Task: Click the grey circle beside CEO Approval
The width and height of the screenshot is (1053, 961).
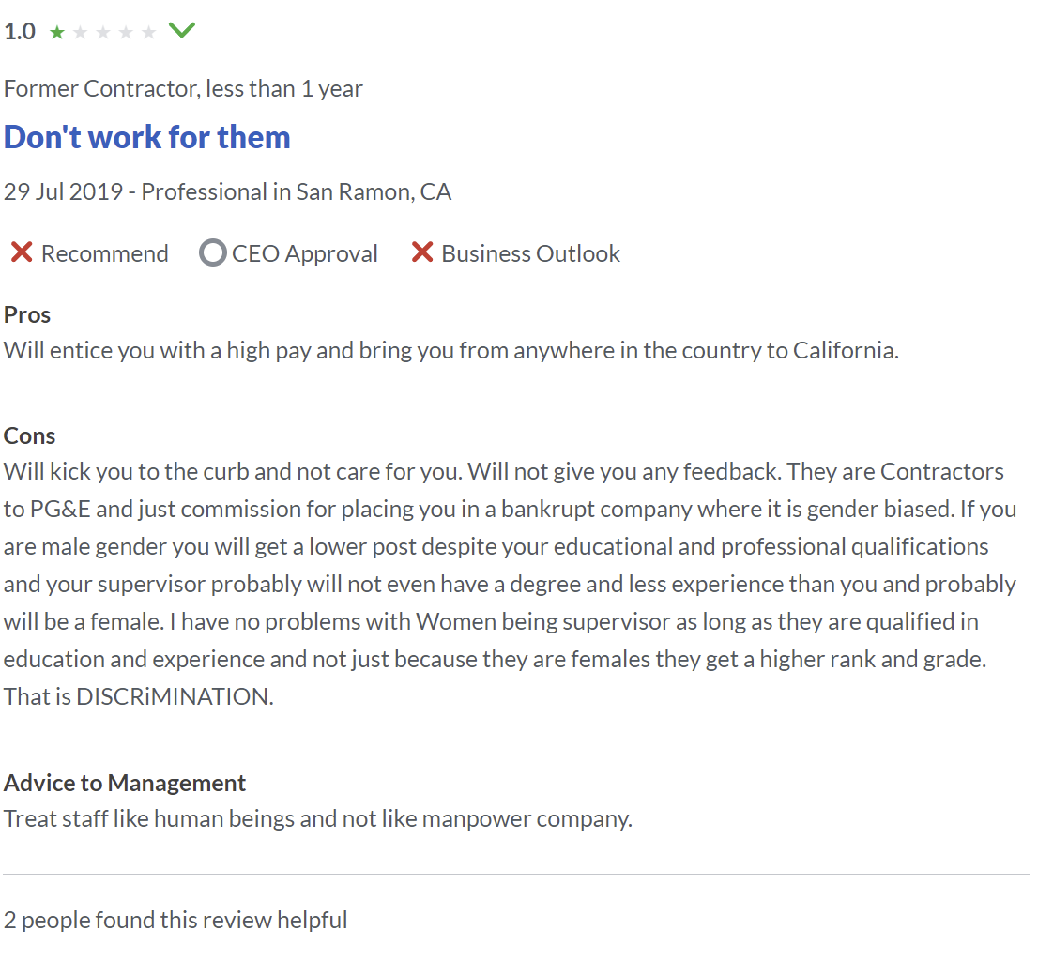Action: coord(213,252)
